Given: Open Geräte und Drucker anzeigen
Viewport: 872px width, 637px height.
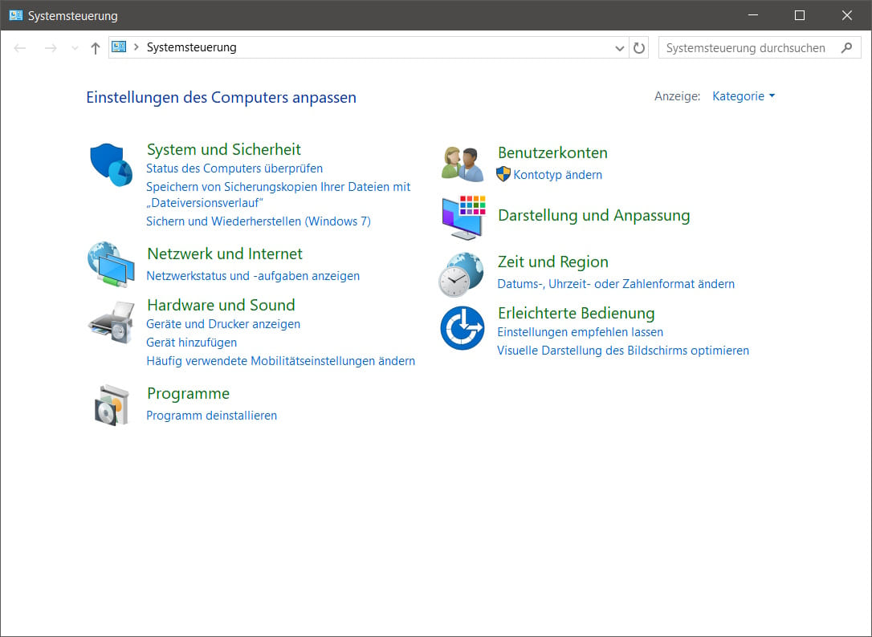Looking at the screenshot, I should [x=223, y=324].
